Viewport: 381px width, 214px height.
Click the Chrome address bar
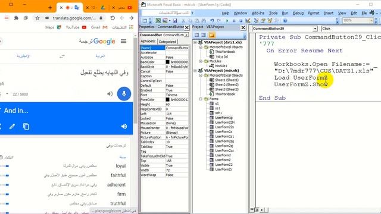(x=74, y=18)
